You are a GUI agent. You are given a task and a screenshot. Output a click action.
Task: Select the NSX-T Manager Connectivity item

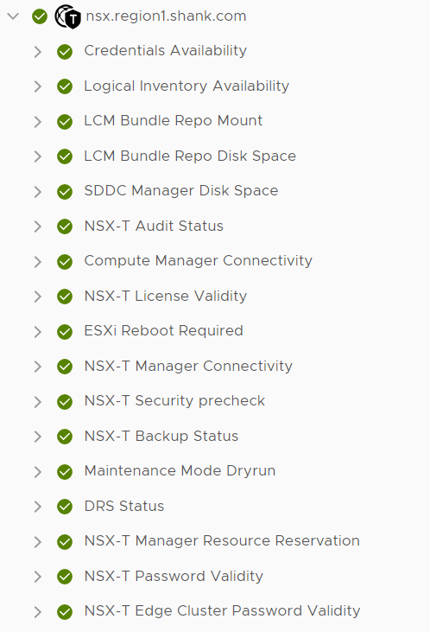[x=188, y=366]
